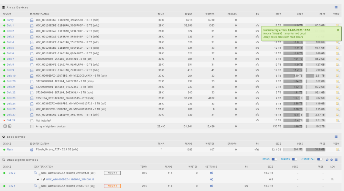The width and height of the screenshot is (344, 191).
Task: Browse Disk 25 contents via view icon
Action: pos(338,109)
